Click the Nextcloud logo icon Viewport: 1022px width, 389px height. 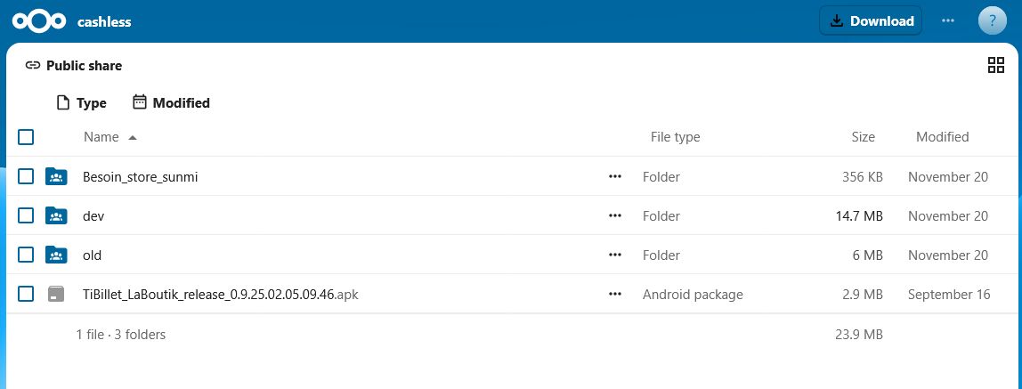click(x=39, y=21)
